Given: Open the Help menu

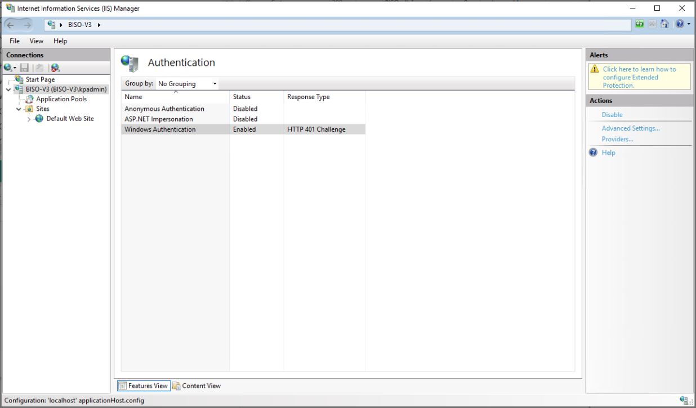Looking at the screenshot, I should pos(60,41).
